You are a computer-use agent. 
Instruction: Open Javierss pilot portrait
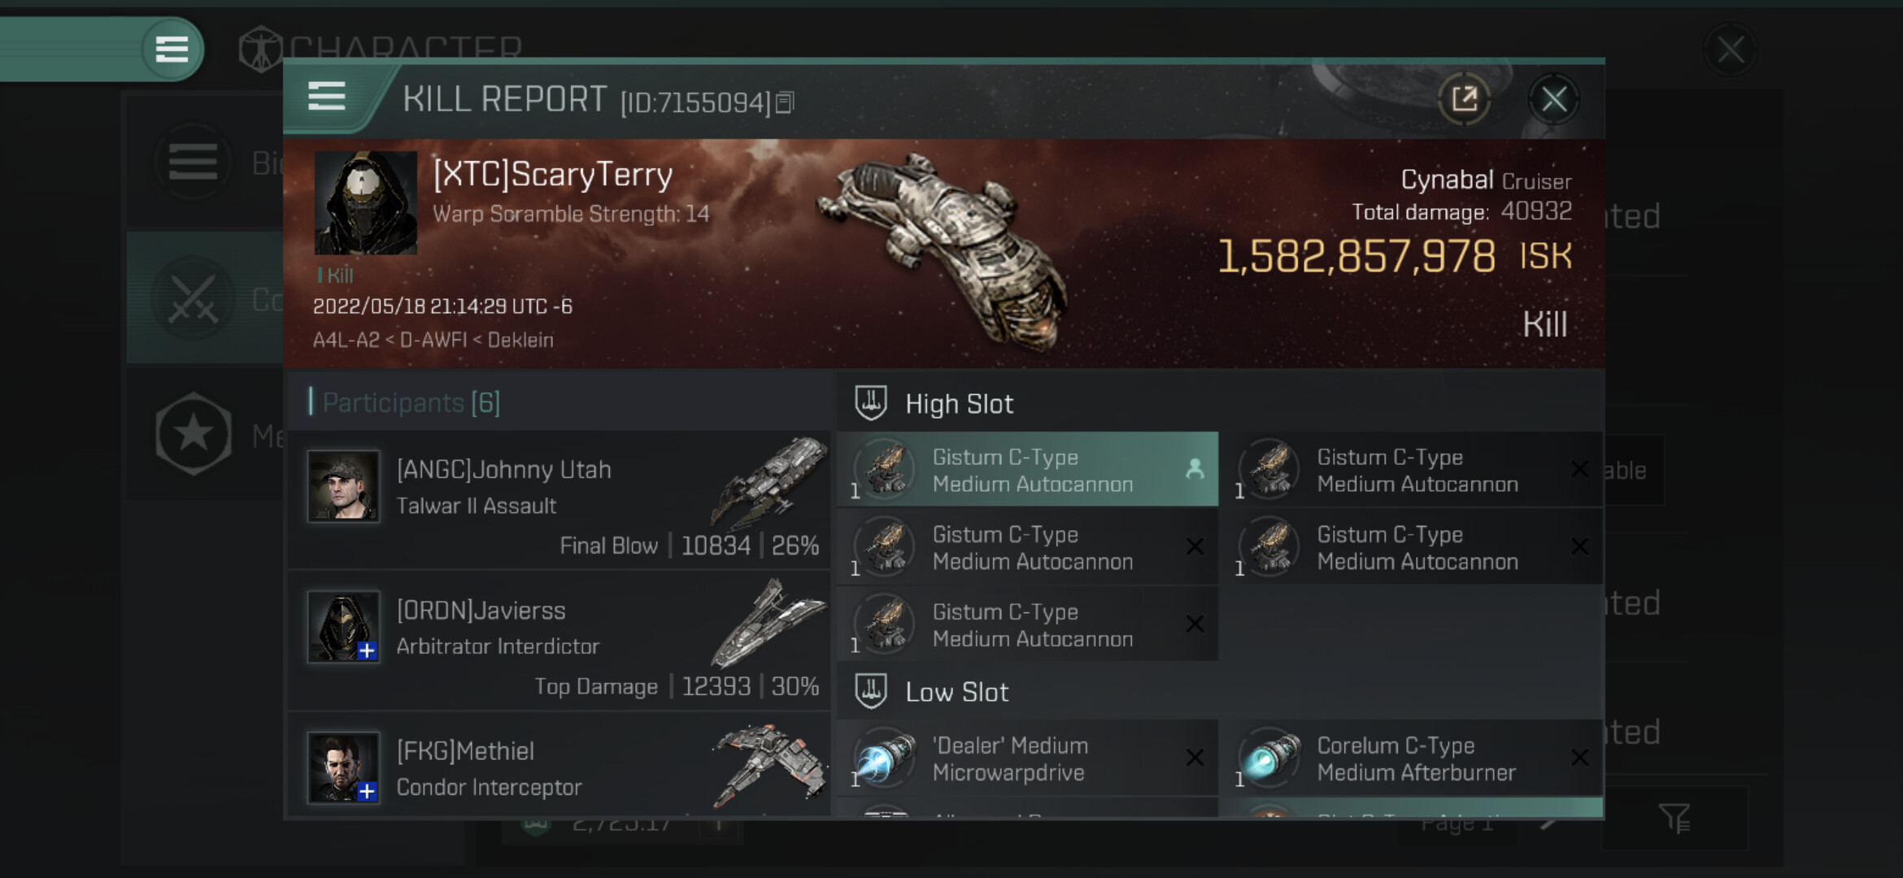click(x=343, y=626)
